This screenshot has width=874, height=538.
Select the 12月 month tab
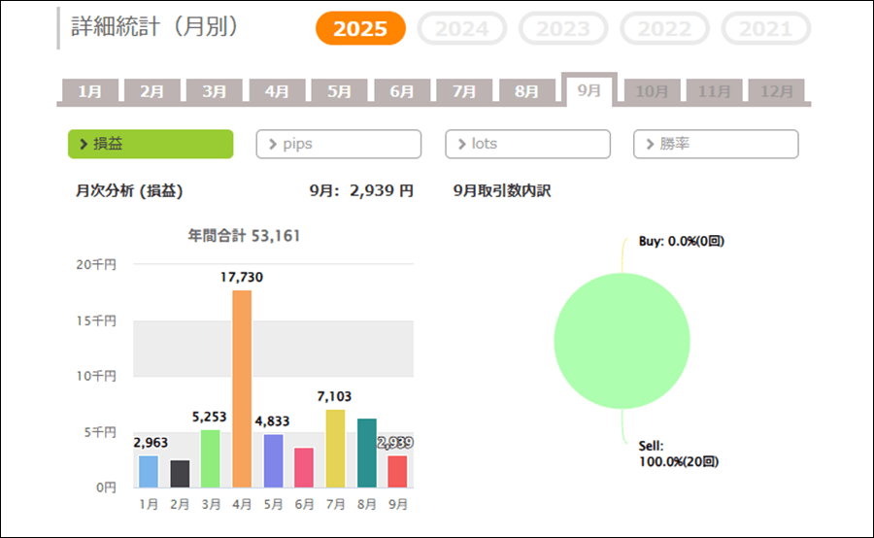click(776, 91)
